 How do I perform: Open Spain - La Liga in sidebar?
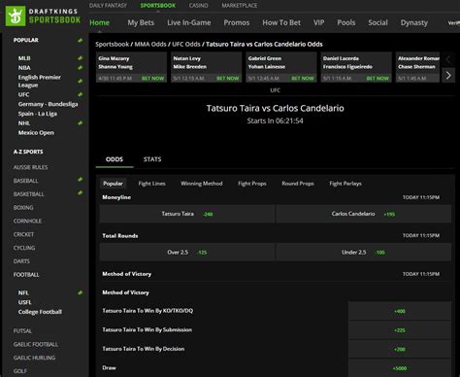pyautogui.click(x=38, y=114)
